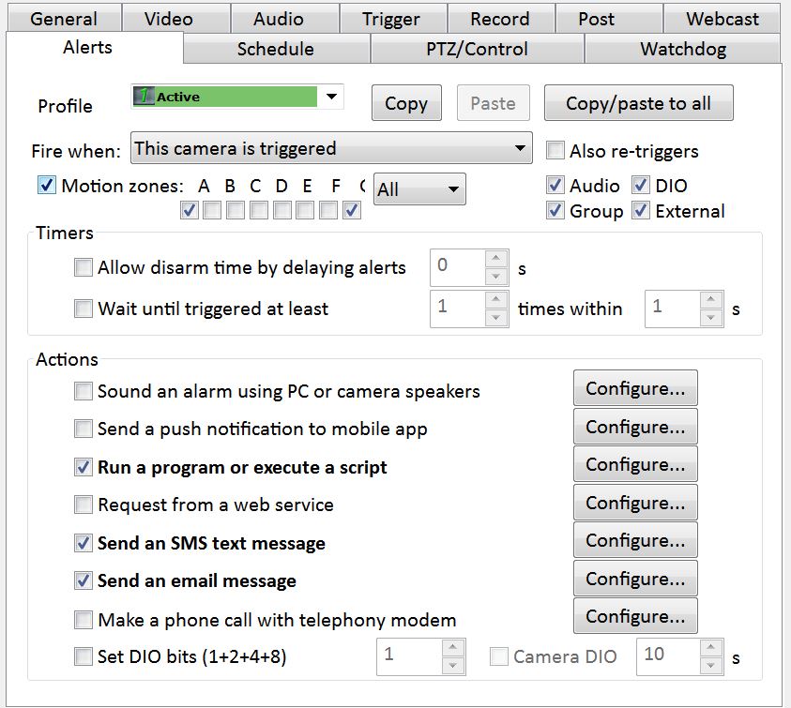Click the Copy button
This screenshot has height=708, width=791.
tap(406, 103)
